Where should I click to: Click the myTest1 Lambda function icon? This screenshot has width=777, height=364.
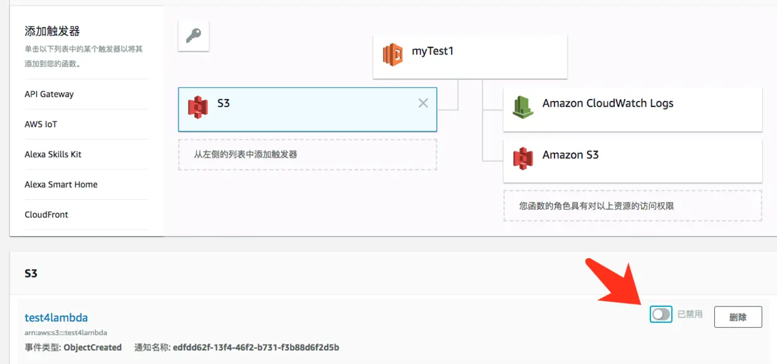(393, 55)
